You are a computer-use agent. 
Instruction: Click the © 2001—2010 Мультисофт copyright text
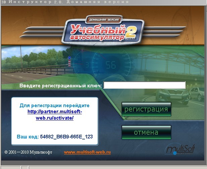28,152
